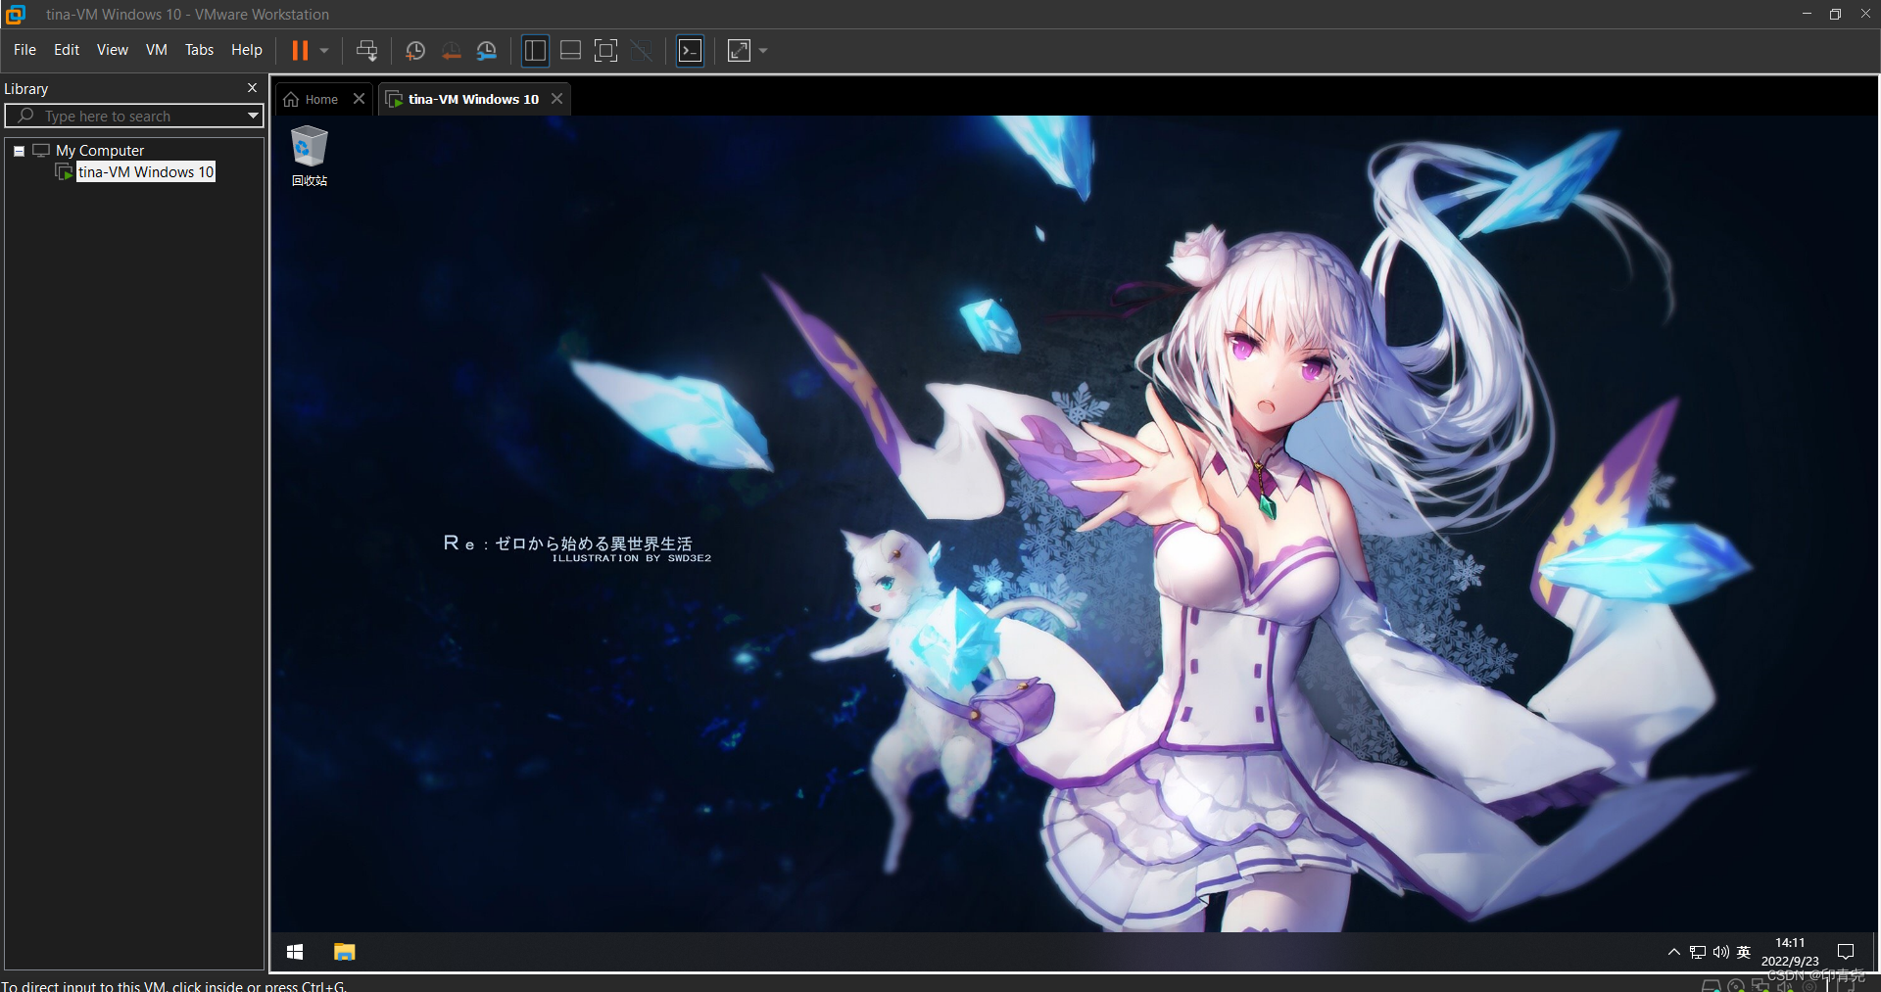1881x992 pixels.
Task: Open the snapshot manager
Action: [x=486, y=51]
